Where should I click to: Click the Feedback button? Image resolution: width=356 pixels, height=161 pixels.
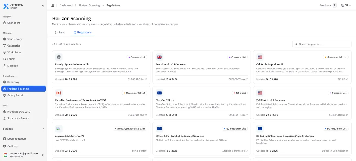click(x=328, y=5)
